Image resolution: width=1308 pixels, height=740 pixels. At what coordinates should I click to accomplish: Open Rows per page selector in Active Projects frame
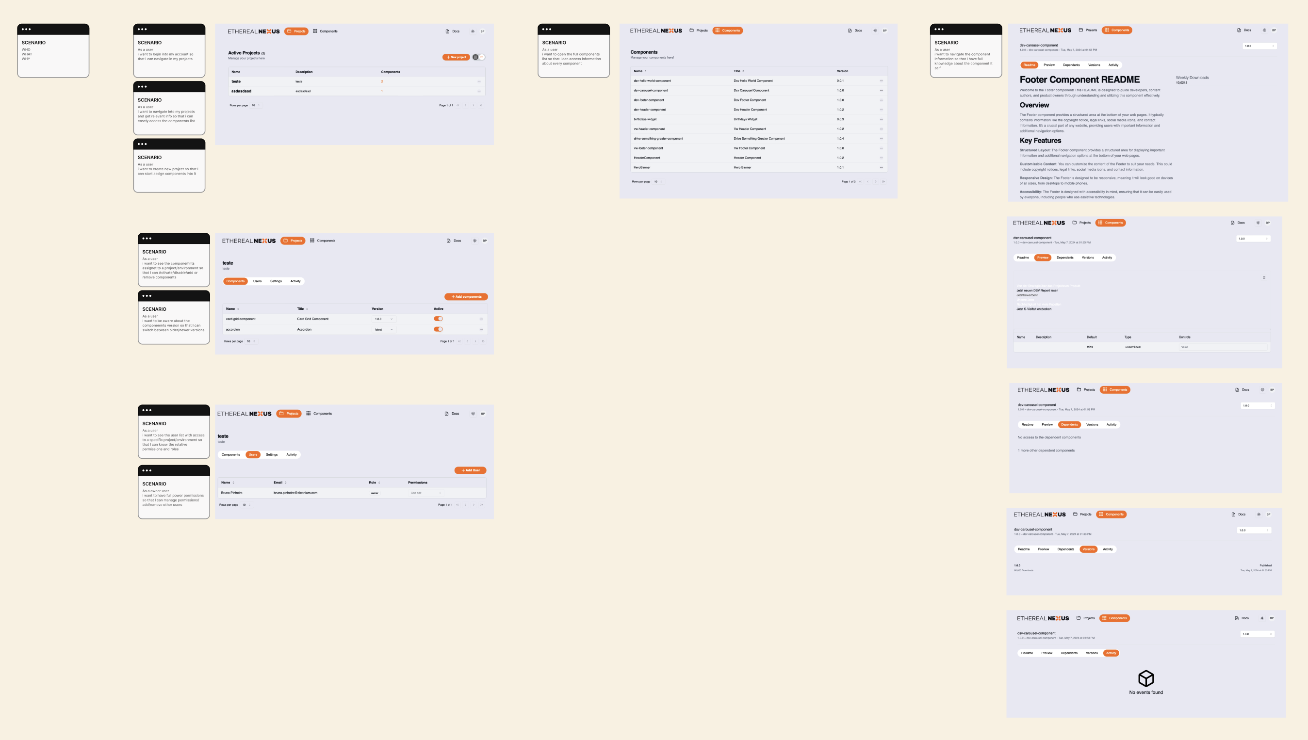tap(256, 105)
